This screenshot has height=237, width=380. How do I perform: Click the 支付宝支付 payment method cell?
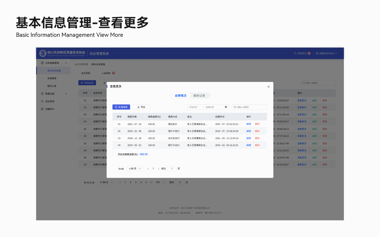pos(174,138)
